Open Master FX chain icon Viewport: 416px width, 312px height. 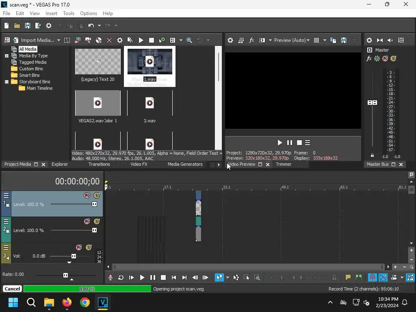pyautogui.click(x=369, y=58)
